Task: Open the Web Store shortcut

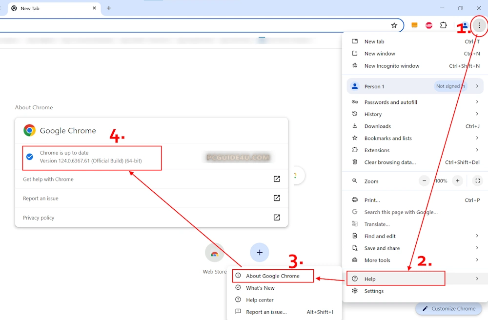Action: click(x=215, y=254)
